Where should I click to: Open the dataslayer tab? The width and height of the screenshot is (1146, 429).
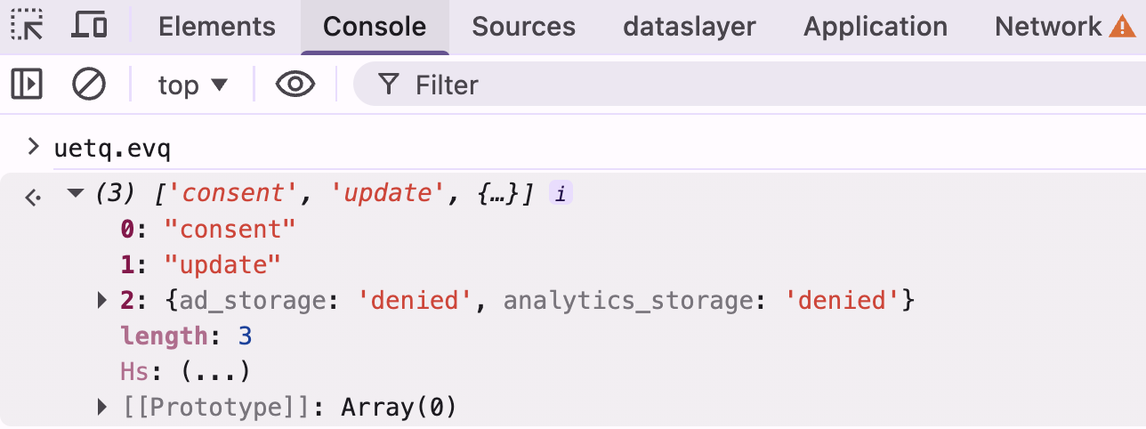(x=690, y=27)
